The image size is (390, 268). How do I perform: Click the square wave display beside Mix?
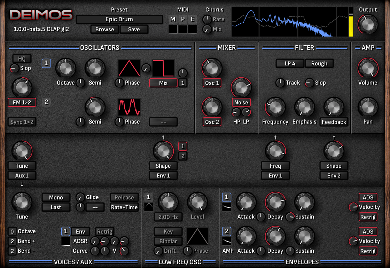coord(163,68)
